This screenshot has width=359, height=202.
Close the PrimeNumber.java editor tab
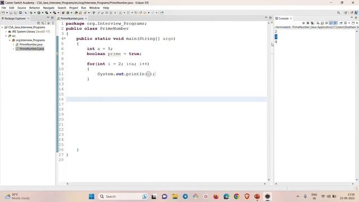86,19
